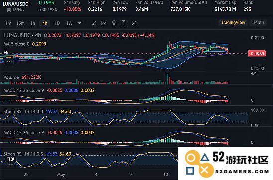Click the LUNA info book icon

coord(9,10)
